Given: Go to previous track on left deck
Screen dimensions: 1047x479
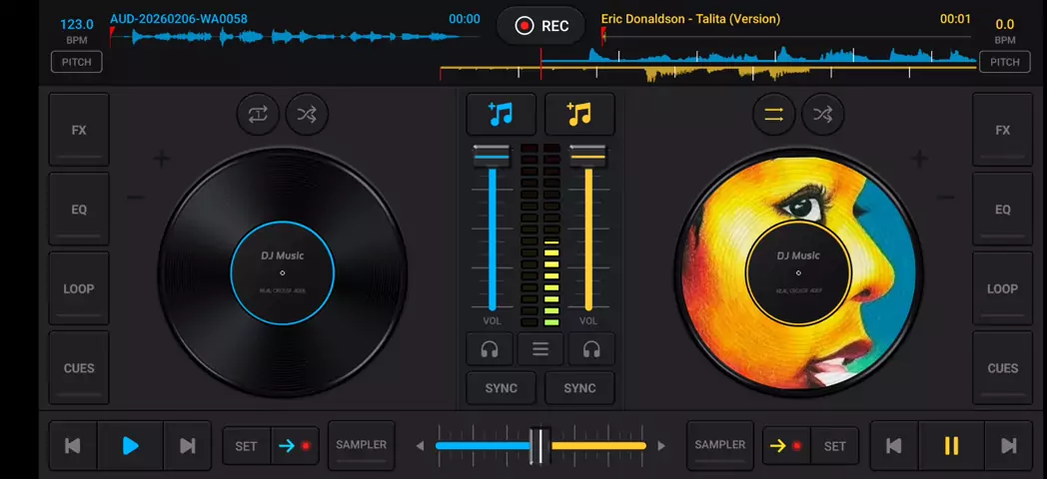Looking at the screenshot, I should click(x=73, y=446).
